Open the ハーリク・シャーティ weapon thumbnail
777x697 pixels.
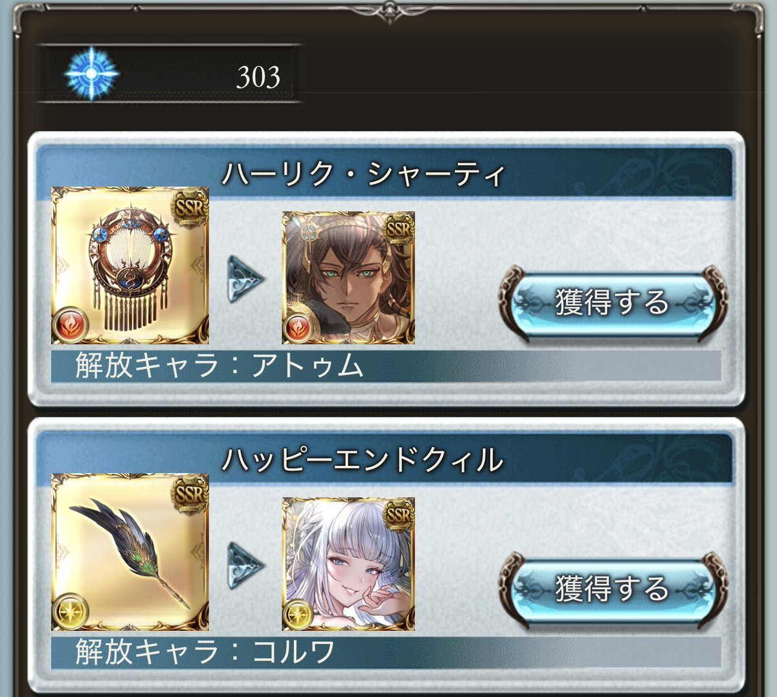coord(130,265)
